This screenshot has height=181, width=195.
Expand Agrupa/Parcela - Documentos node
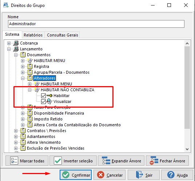[x=23, y=72]
